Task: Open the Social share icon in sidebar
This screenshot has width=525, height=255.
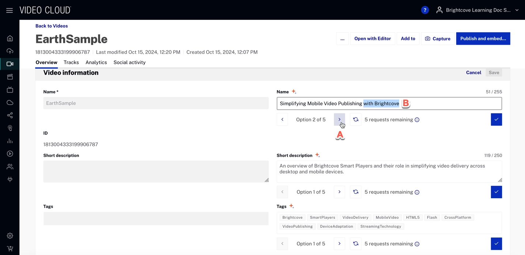Action: coord(10,115)
